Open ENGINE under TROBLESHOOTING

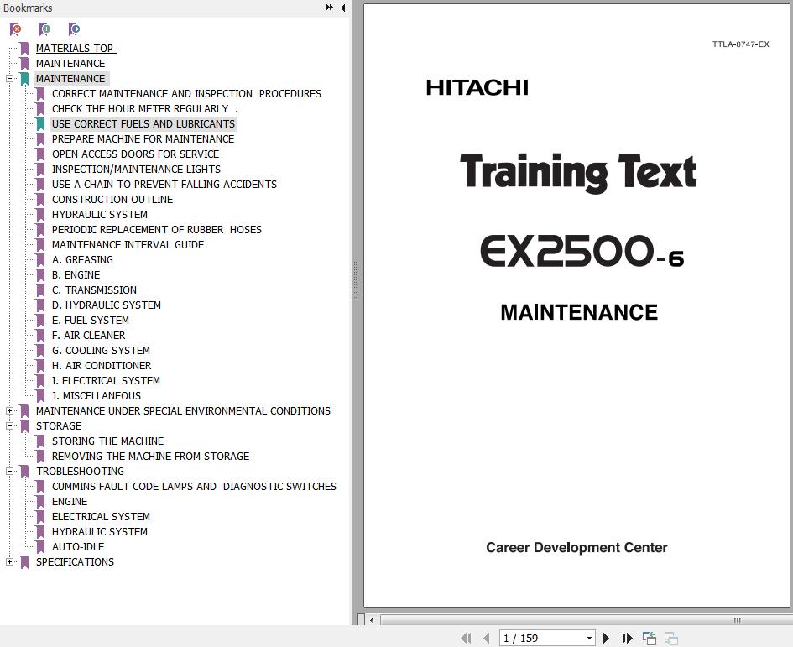(70, 501)
